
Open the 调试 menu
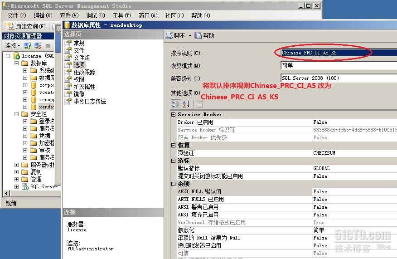coord(96,15)
